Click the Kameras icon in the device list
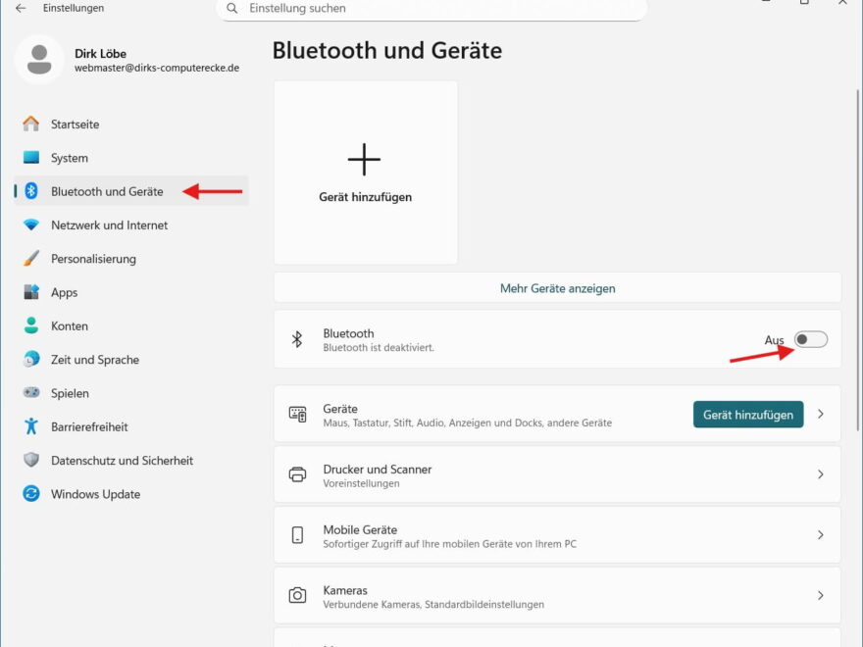Screen dimensions: 863x647 tap(298, 595)
